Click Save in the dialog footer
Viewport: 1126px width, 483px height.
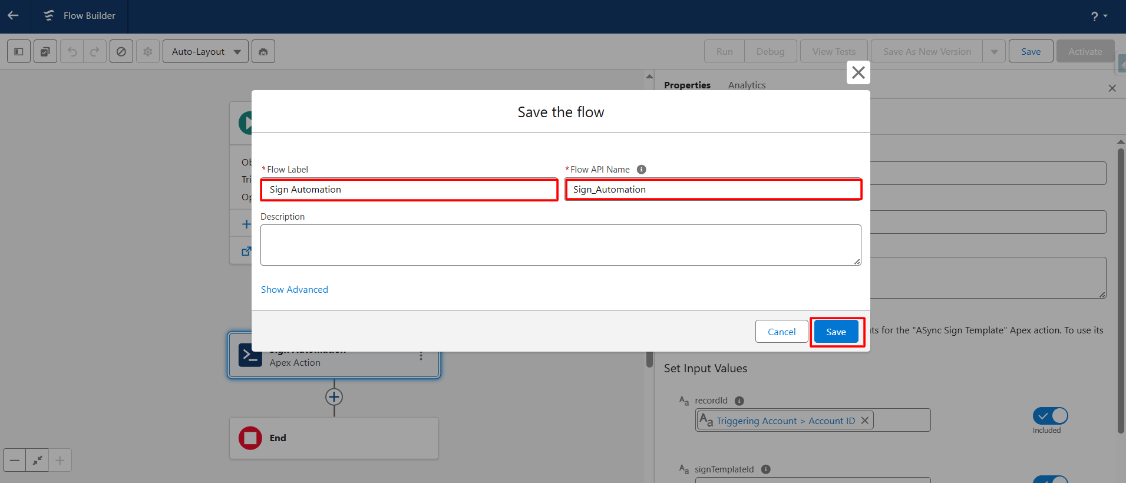(836, 332)
